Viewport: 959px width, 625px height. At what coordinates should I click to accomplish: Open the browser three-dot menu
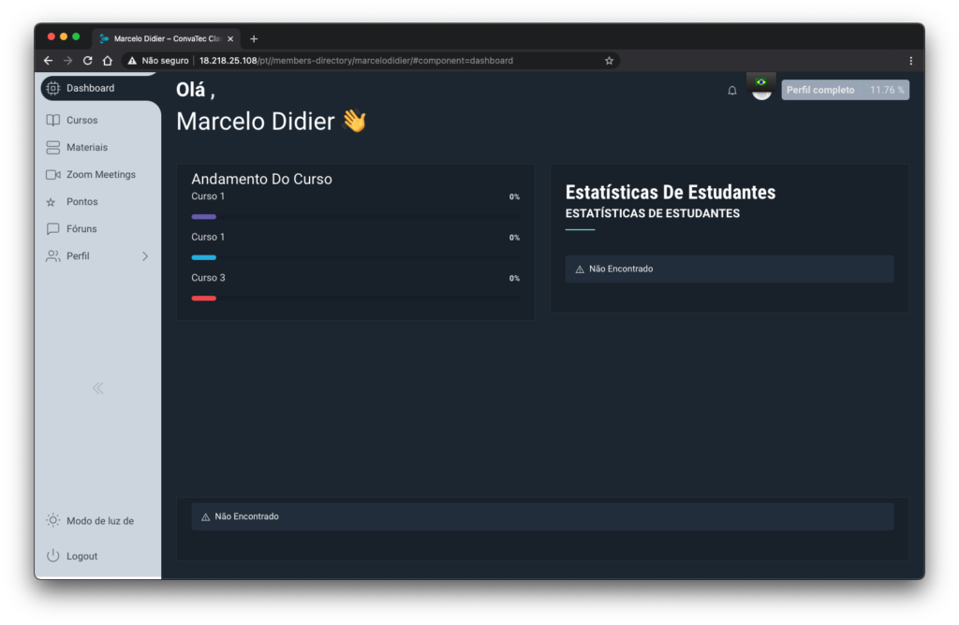pos(910,60)
